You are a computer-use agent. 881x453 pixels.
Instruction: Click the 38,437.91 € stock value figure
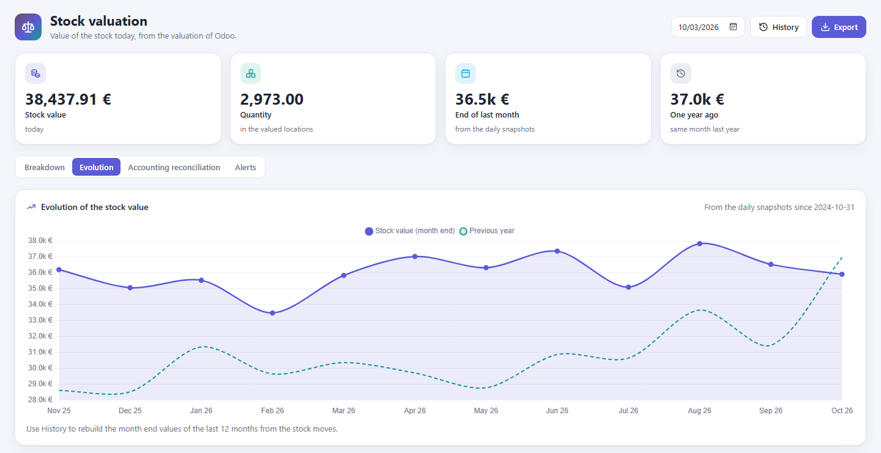[x=68, y=99]
